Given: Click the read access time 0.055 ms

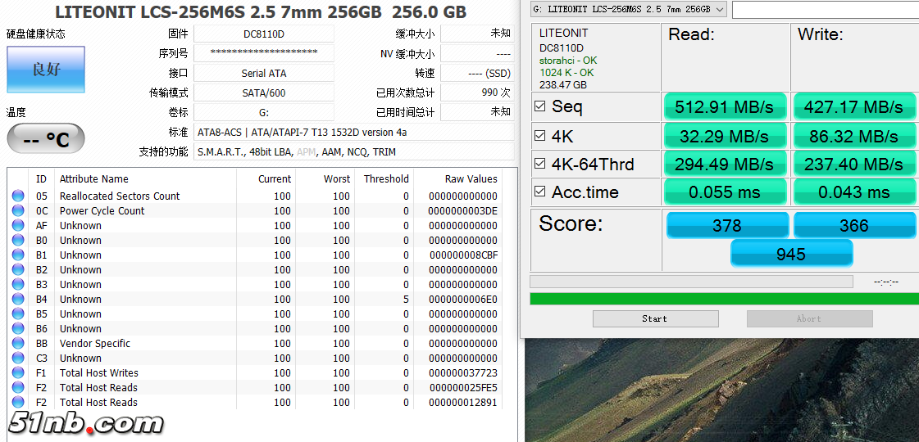Looking at the screenshot, I should click(725, 192).
